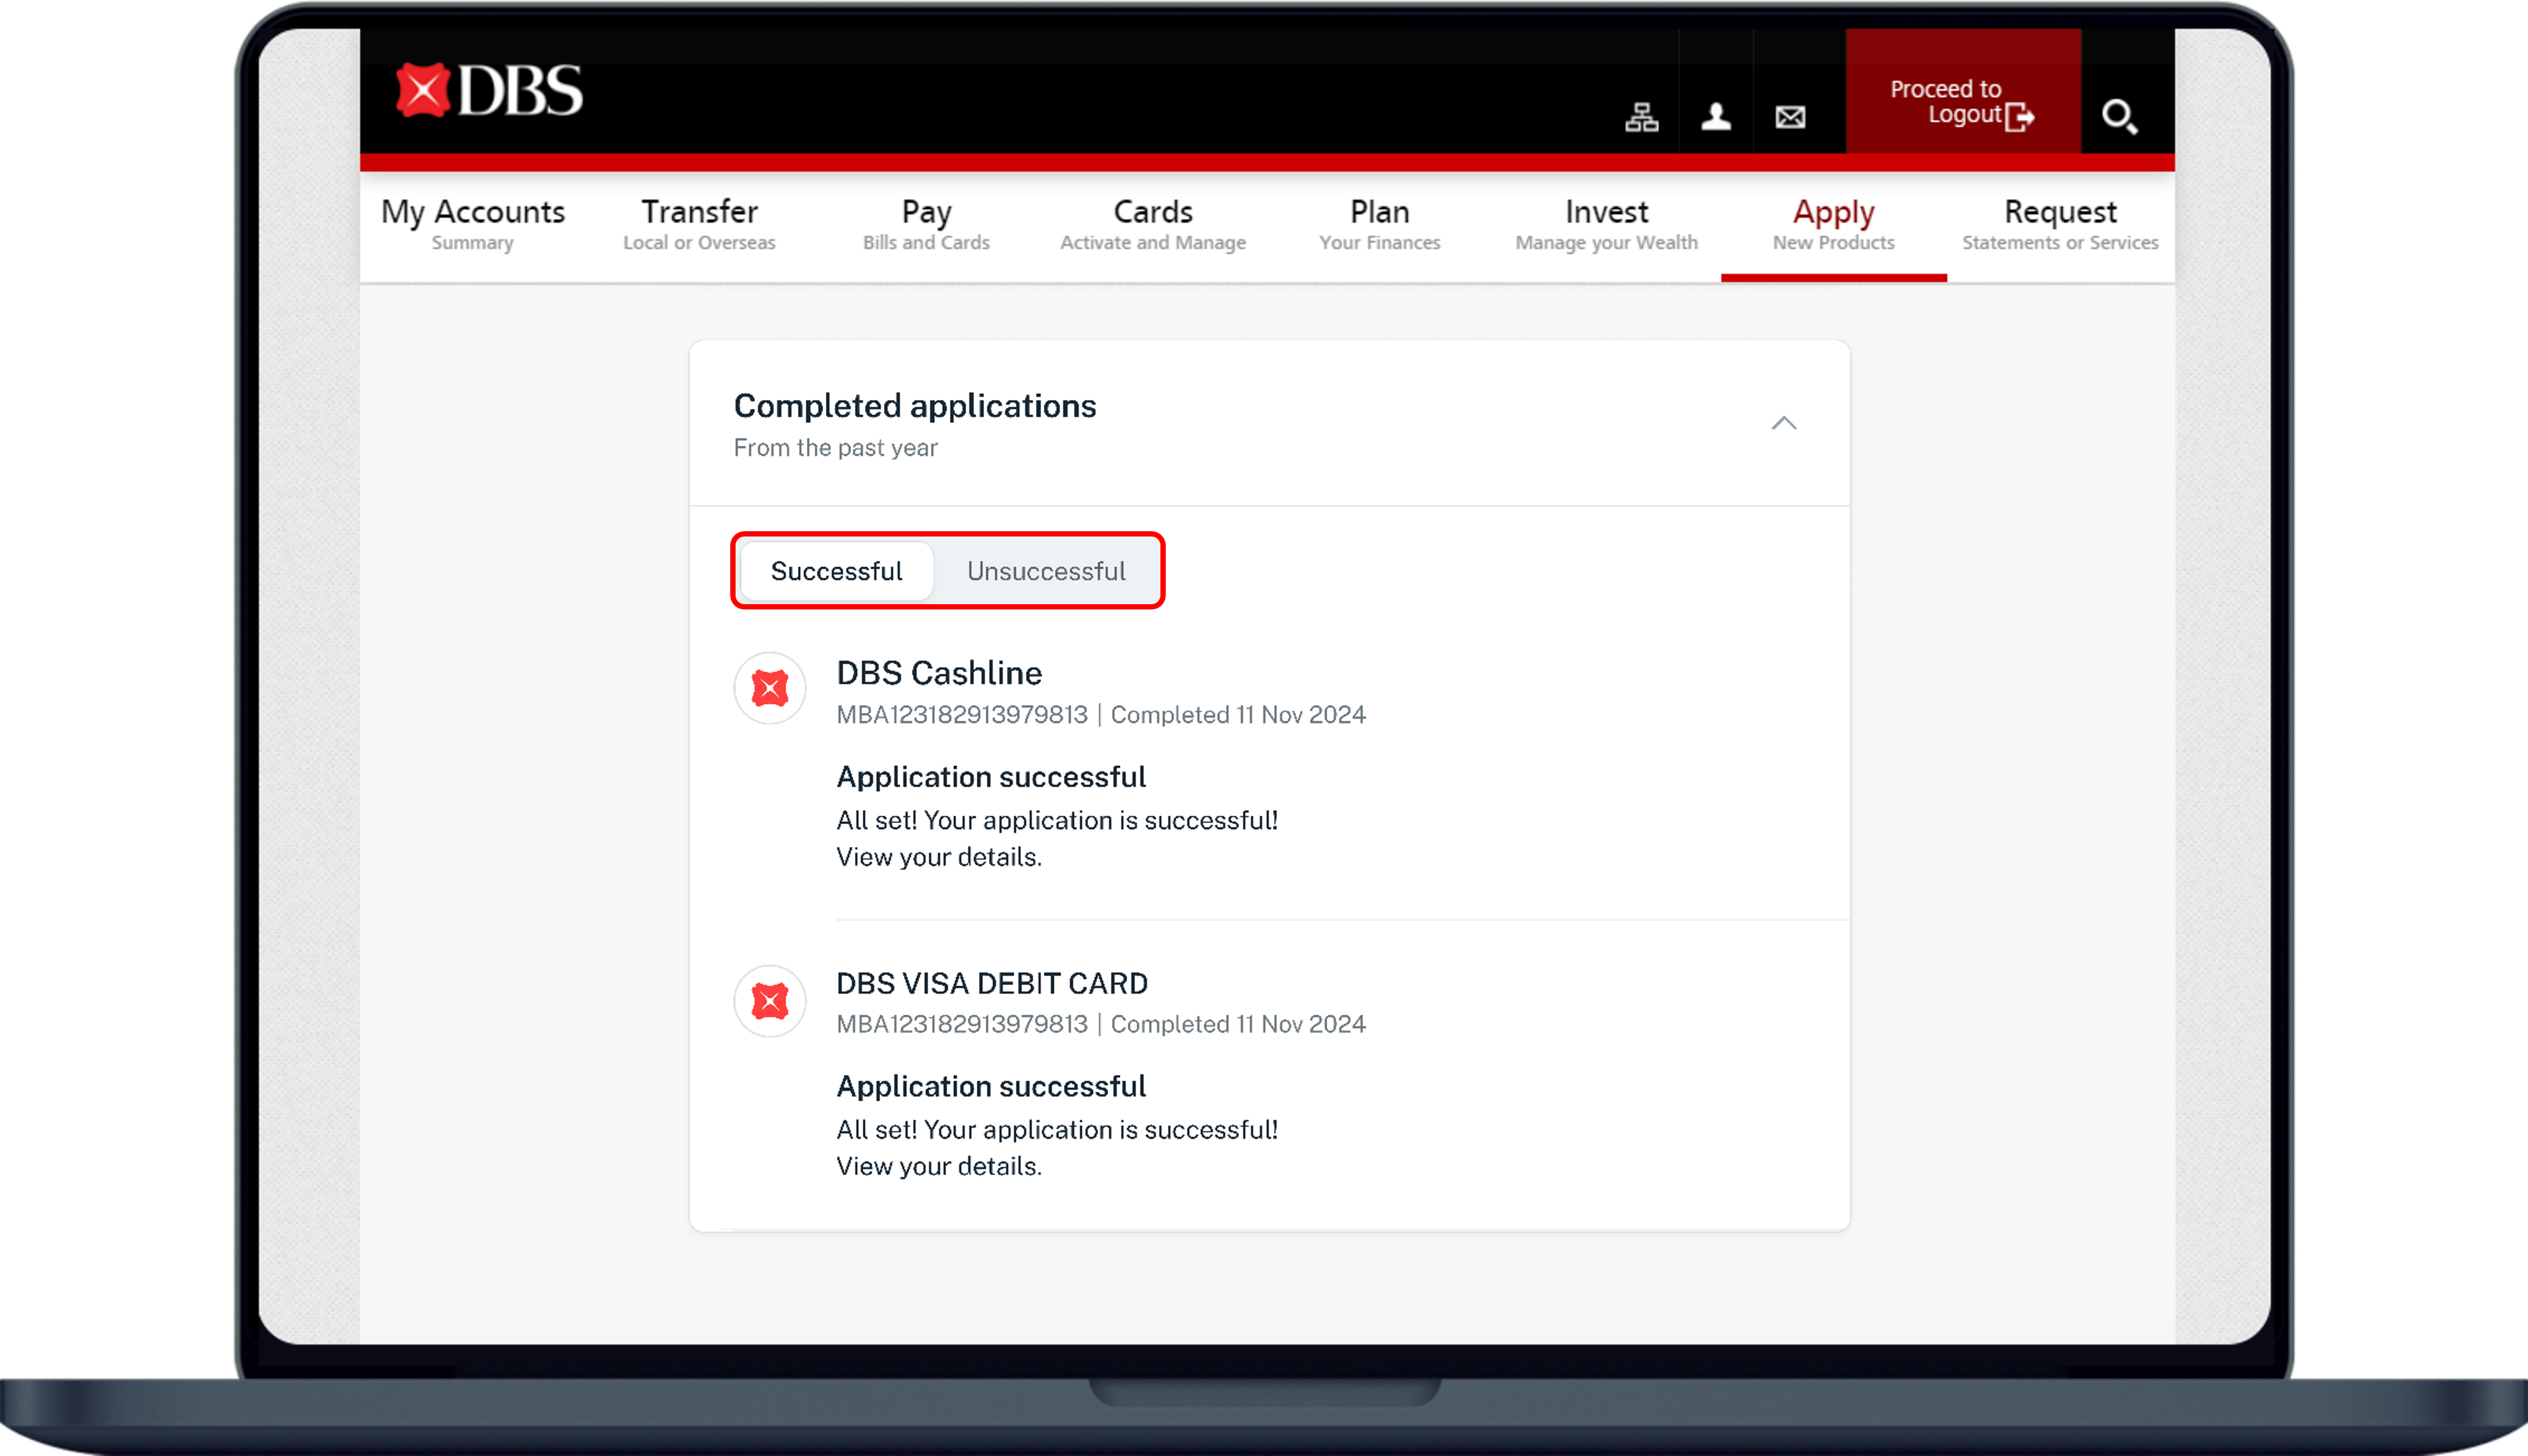Image resolution: width=2528 pixels, height=1456 pixels.
Task: Open the Transfer menu
Action: pyautogui.click(x=699, y=225)
